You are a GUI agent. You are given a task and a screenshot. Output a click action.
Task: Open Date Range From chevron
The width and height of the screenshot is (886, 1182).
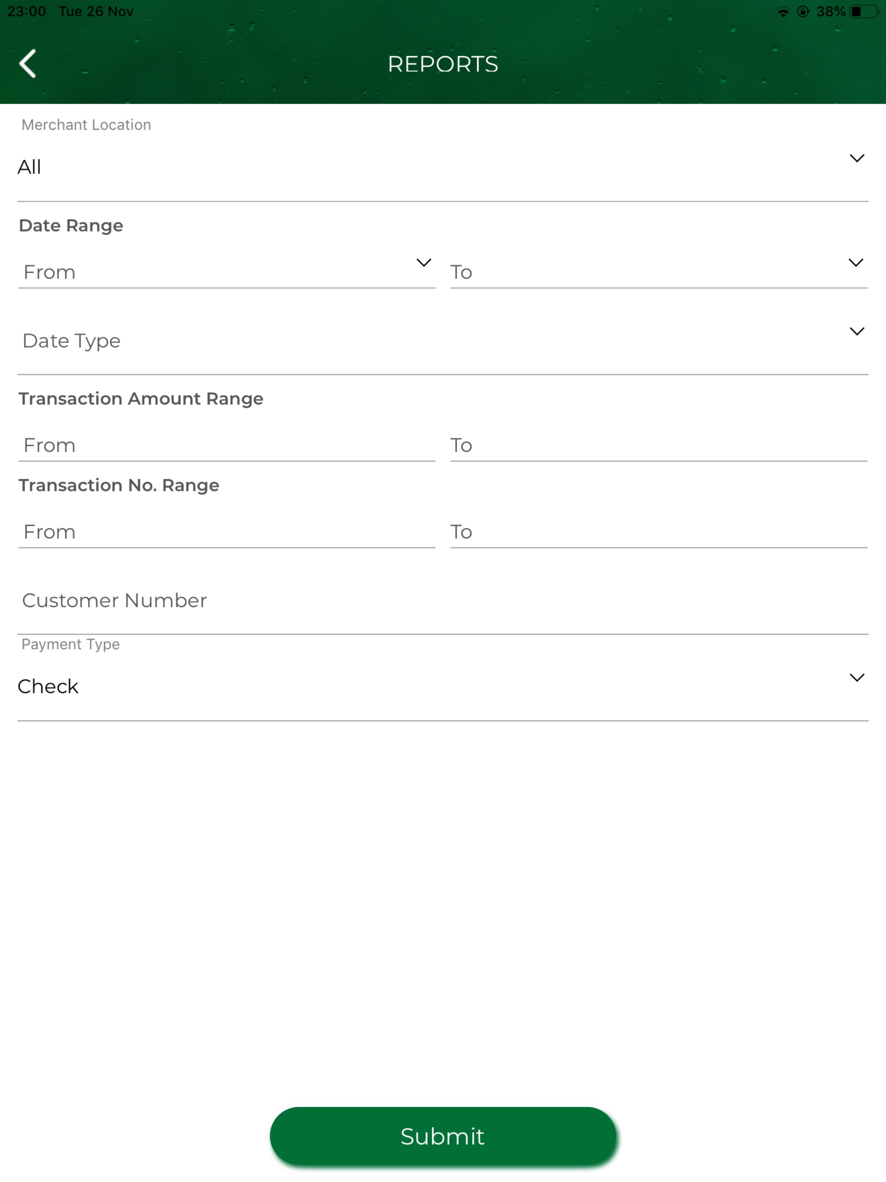point(424,263)
